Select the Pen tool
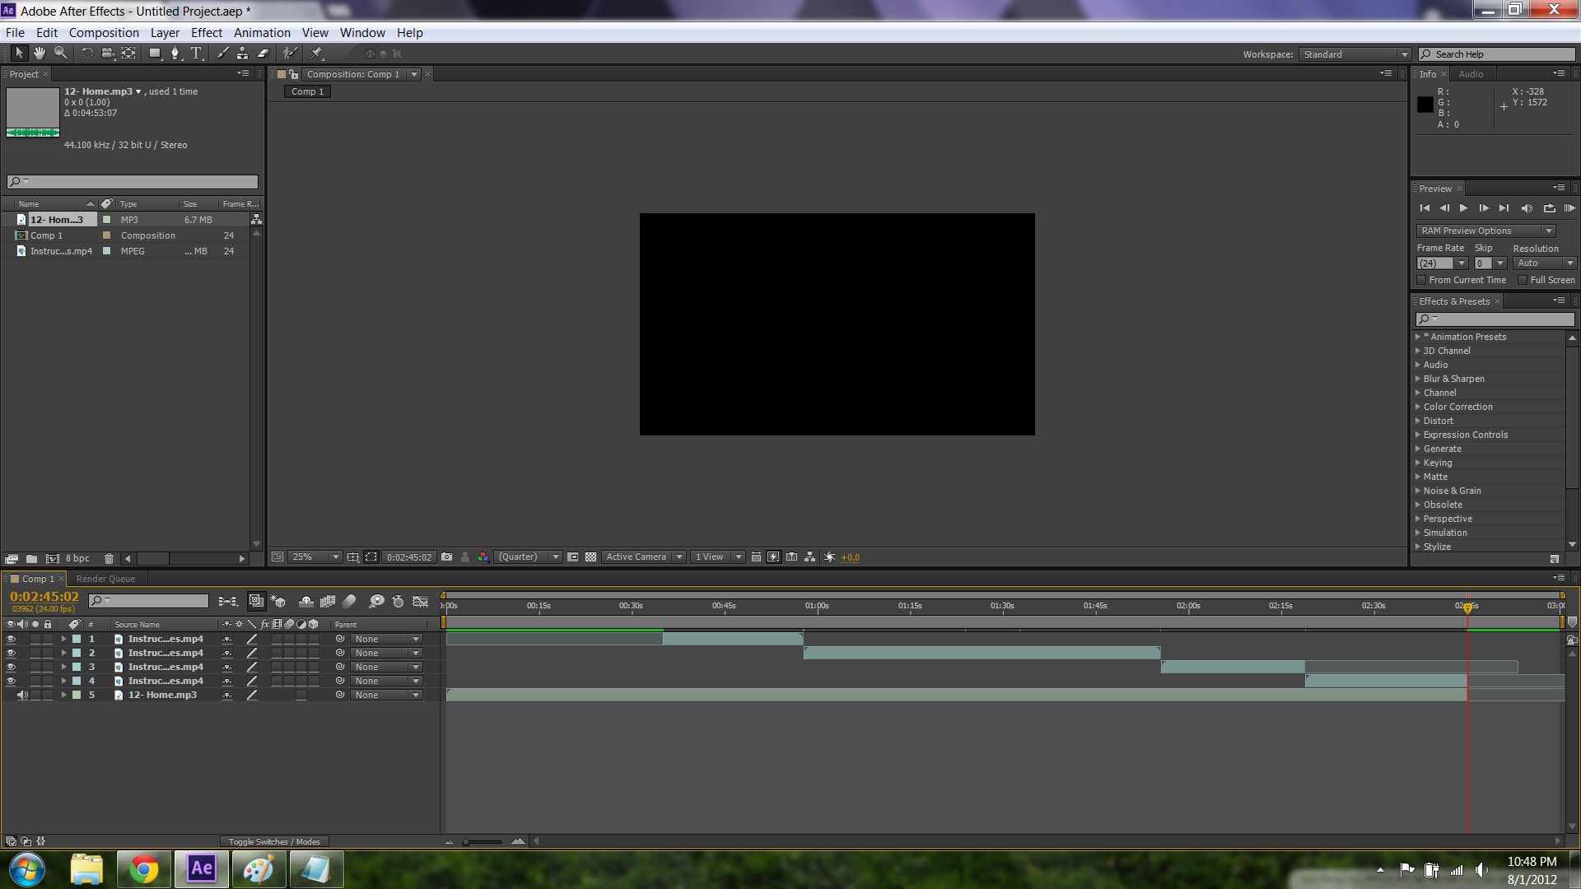The image size is (1581, 889). pyautogui.click(x=175, y=54)
